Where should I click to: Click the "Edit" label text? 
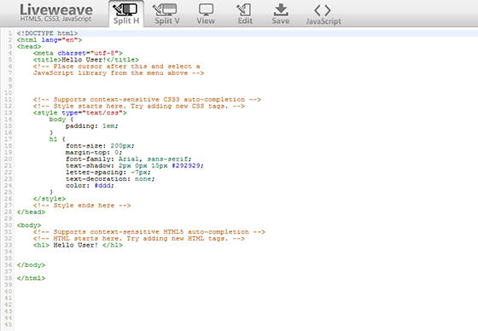245,21
